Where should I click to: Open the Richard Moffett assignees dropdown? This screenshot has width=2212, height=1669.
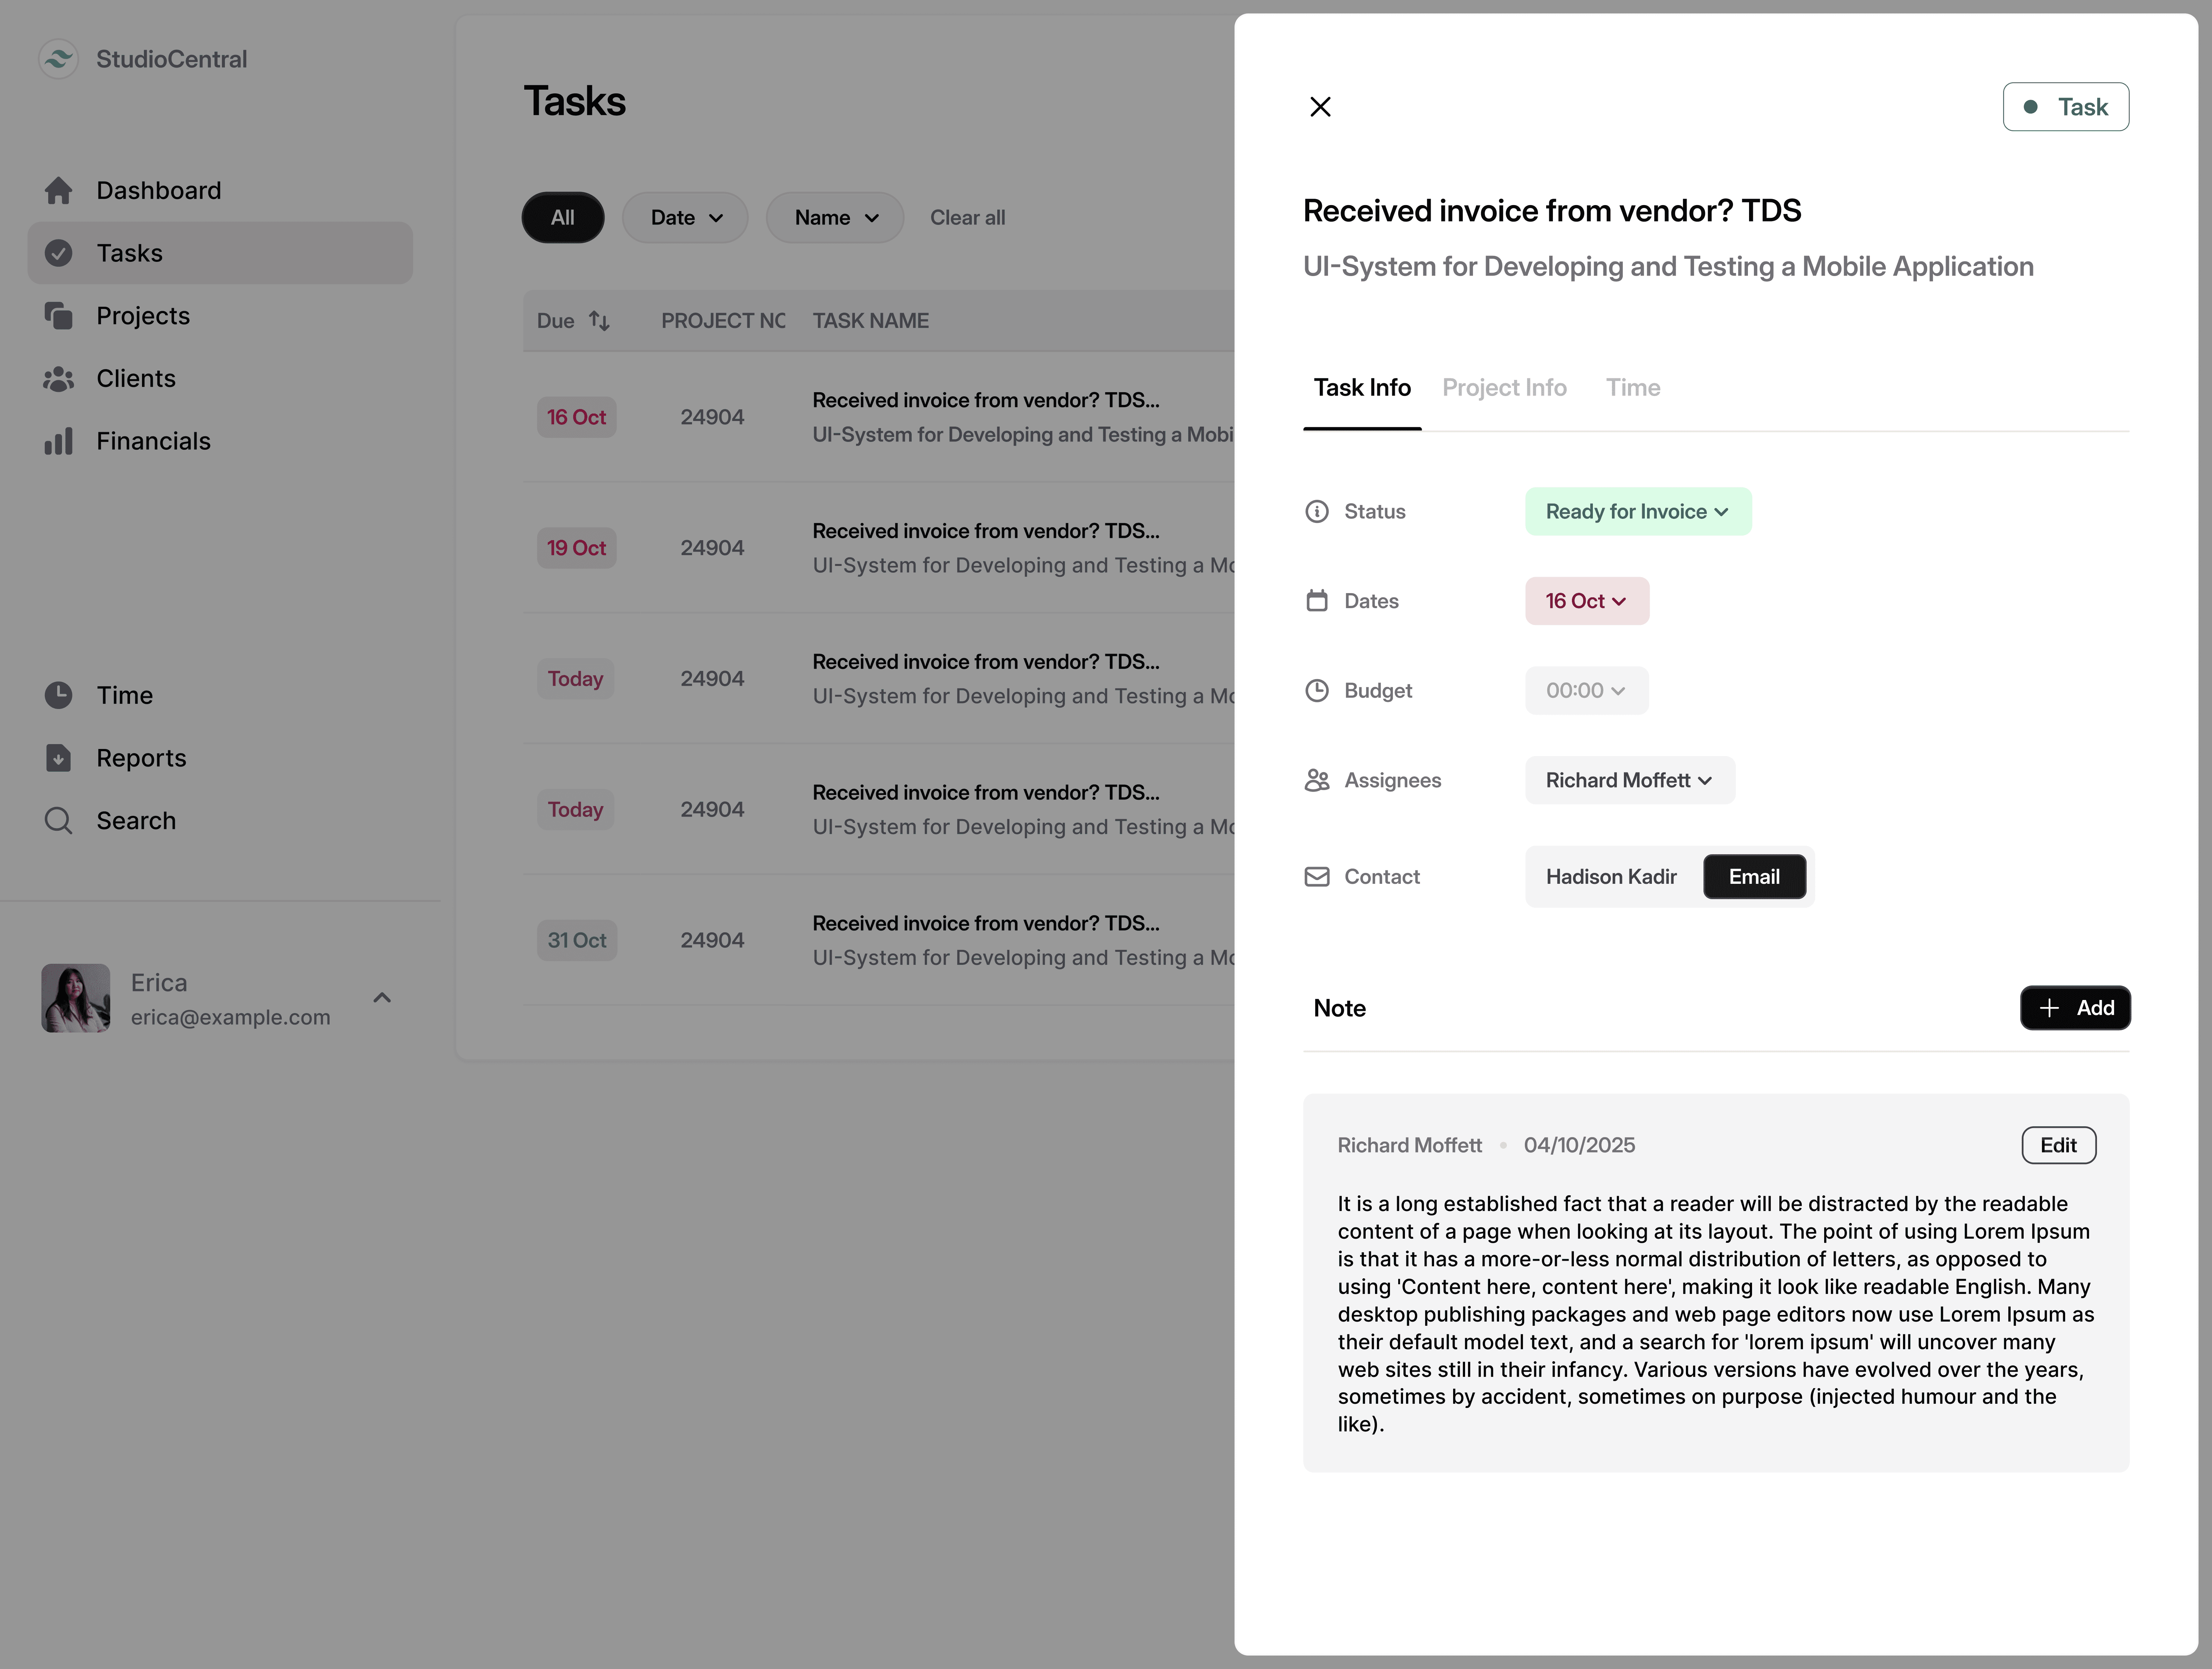point(1629,780)
